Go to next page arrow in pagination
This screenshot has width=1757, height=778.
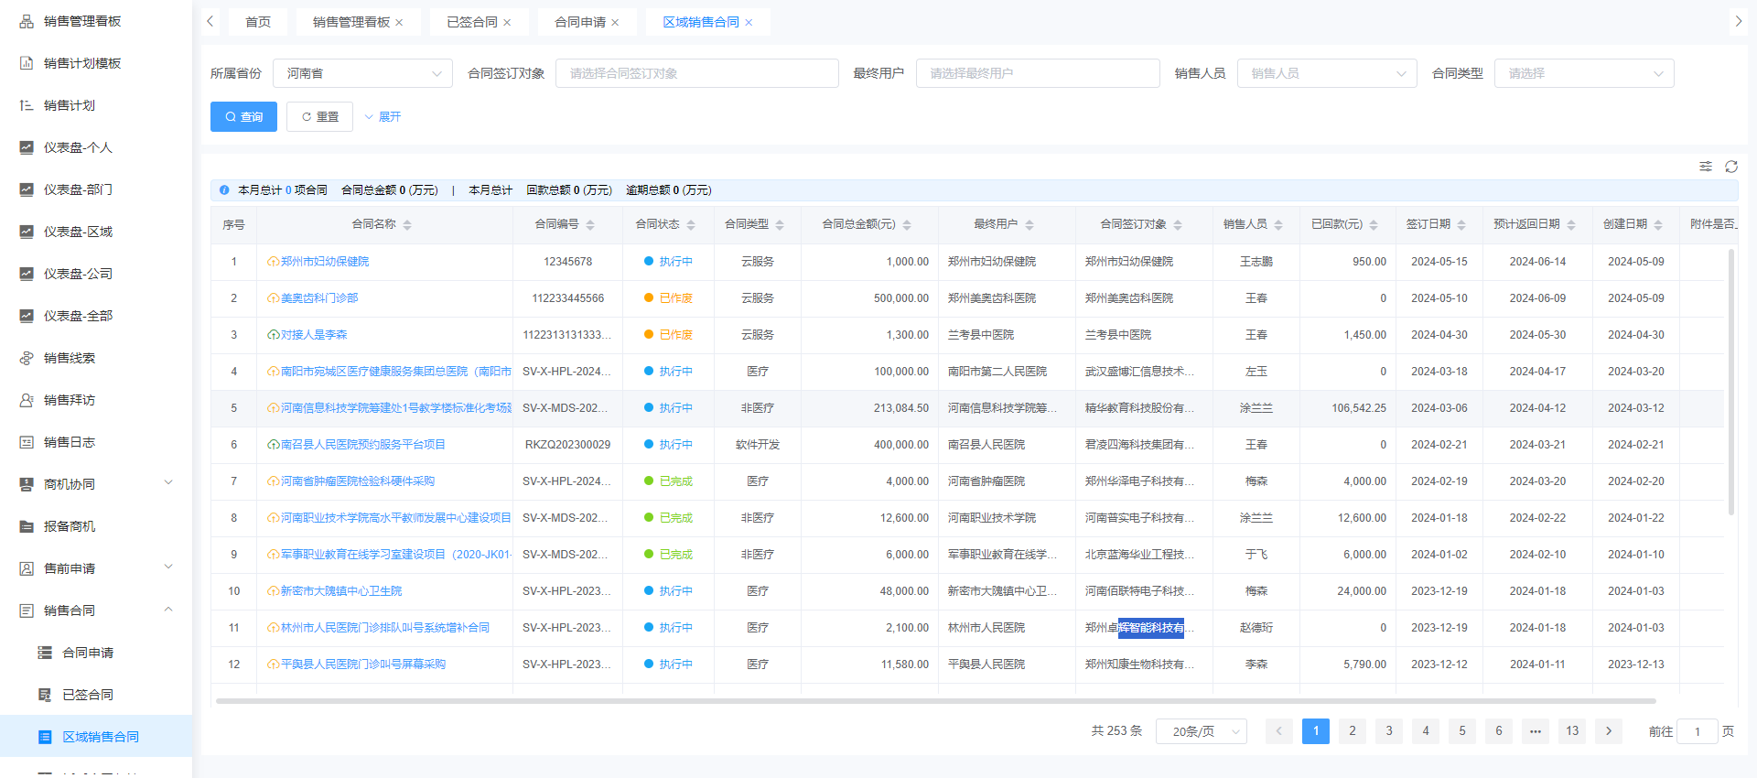point(1608,730)
